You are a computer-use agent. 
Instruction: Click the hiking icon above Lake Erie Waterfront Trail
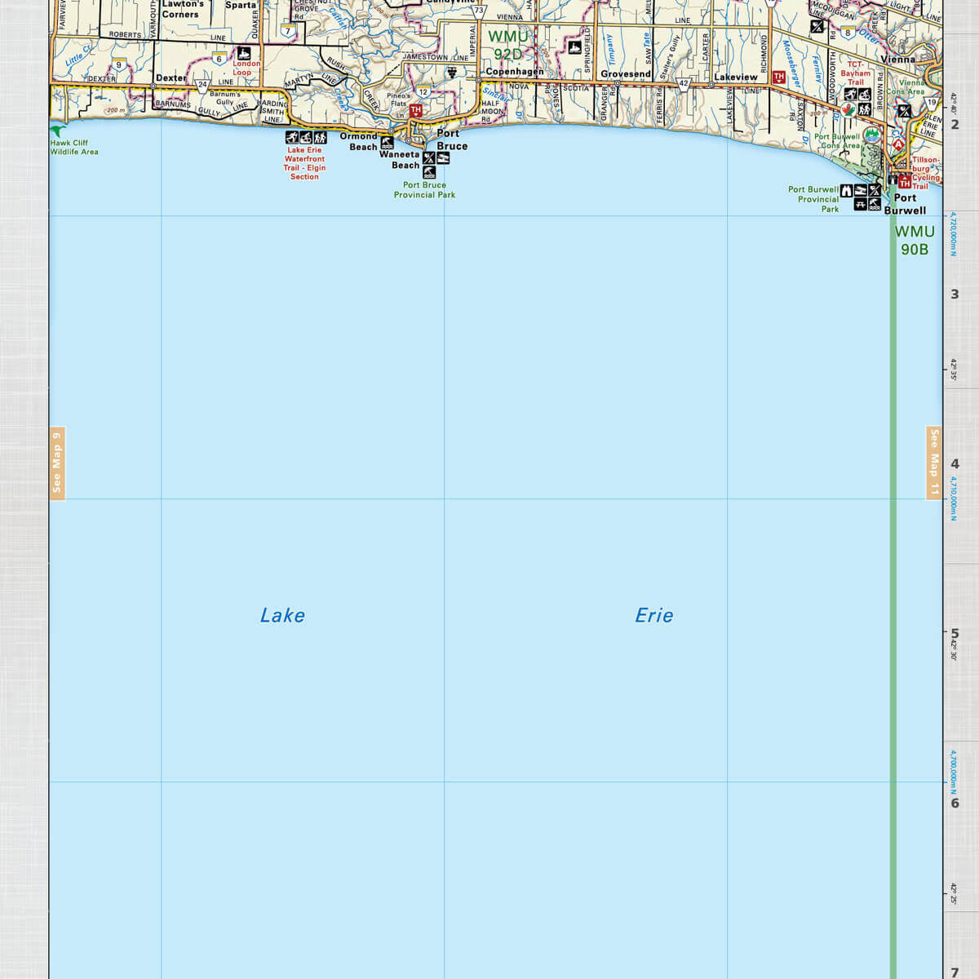[x=320, y=138]
